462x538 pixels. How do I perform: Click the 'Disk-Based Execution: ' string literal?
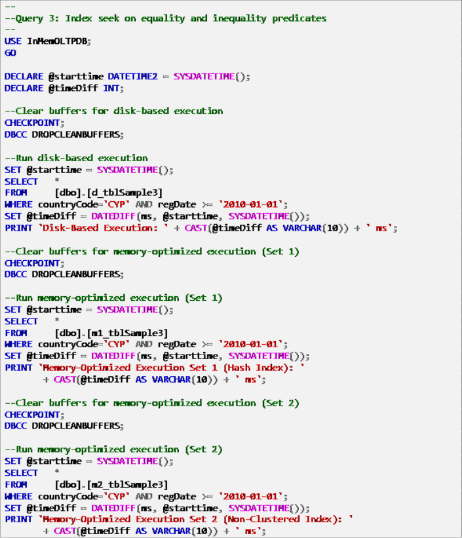pos(104,228)
